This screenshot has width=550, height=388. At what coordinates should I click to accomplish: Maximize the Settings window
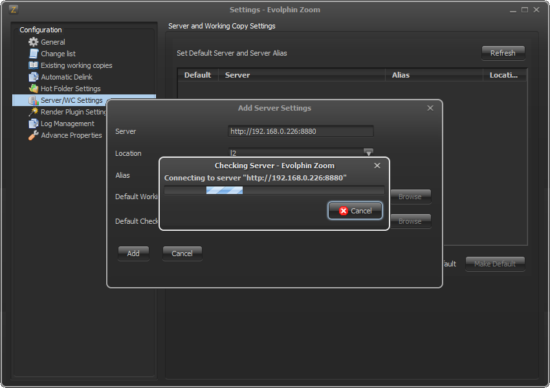525,10
